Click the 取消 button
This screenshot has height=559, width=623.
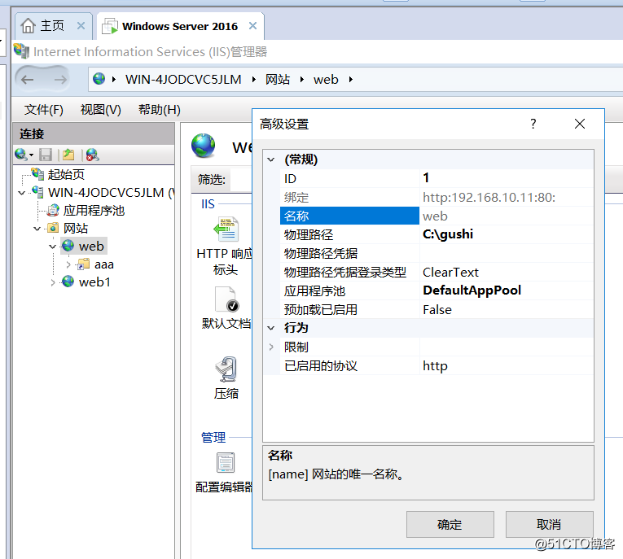coord(549,525)
